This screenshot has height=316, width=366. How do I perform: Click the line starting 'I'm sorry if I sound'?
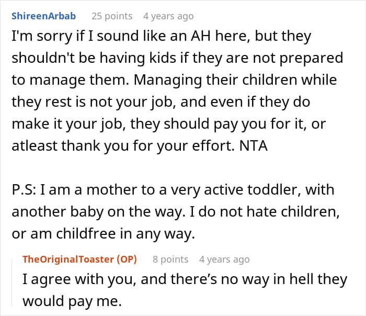pyautogui.click(x=161, y=37)
